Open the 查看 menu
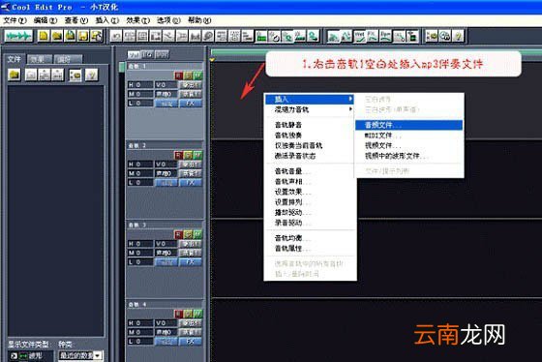542x362 pixels. point(76,20)
